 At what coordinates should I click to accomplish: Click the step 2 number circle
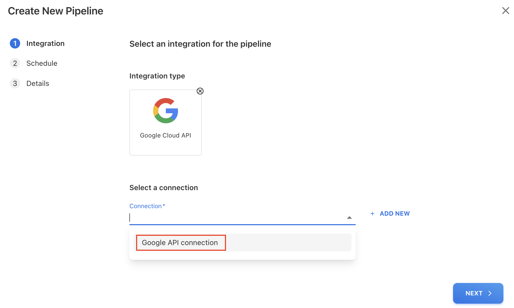pyautogui.click(x=15, y=63)
